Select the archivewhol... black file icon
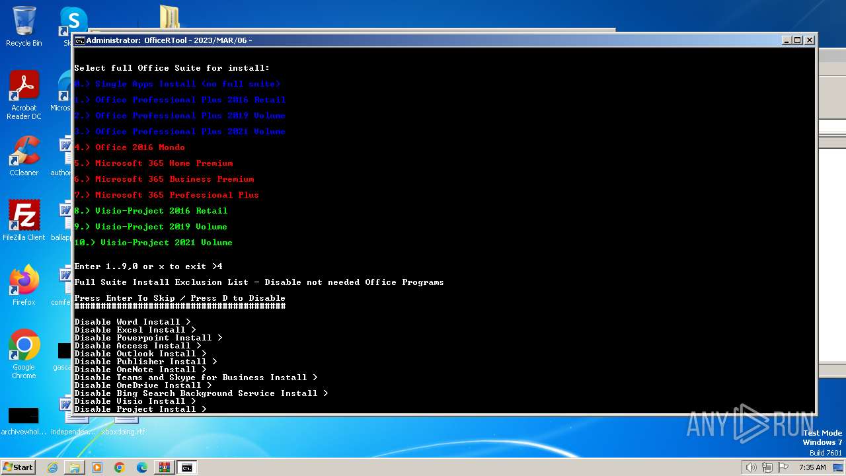This screenshot has width=846, height=476. pos(24,421)
